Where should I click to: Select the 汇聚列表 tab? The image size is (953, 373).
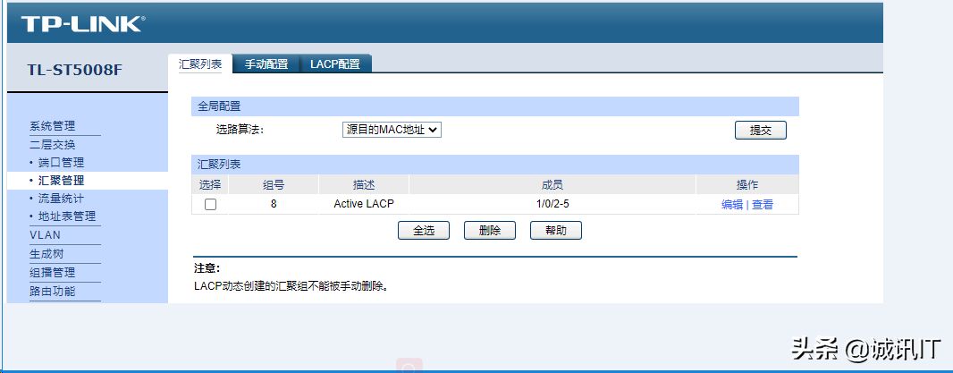click(x=200, y=64)
